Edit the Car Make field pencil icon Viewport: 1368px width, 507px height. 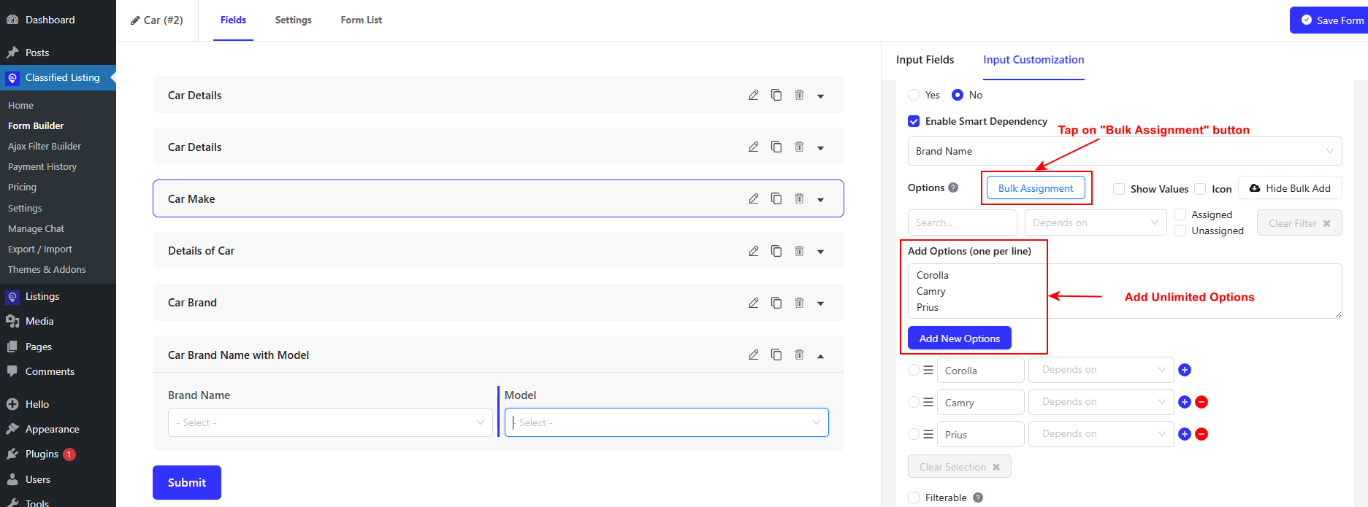753,198
